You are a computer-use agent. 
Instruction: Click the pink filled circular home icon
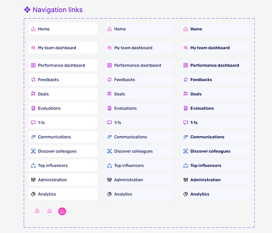tap(62, 211)
